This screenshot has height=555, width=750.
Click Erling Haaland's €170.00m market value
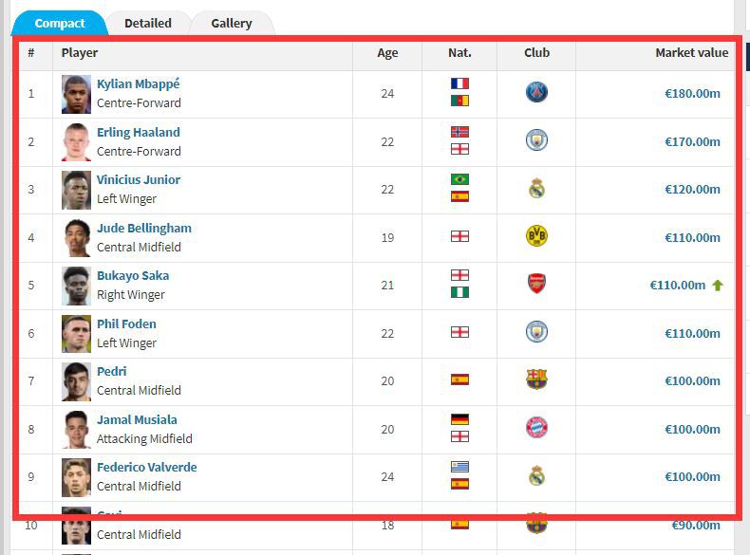(692, 141)
